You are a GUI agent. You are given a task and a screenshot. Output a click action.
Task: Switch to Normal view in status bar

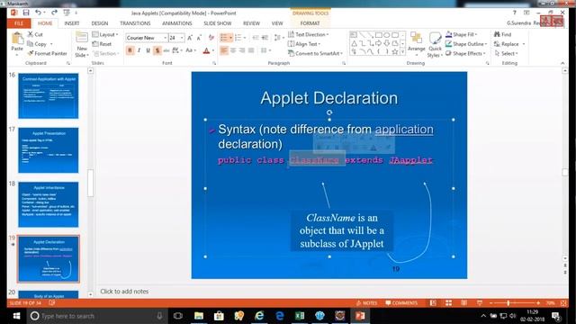[433, 302]
